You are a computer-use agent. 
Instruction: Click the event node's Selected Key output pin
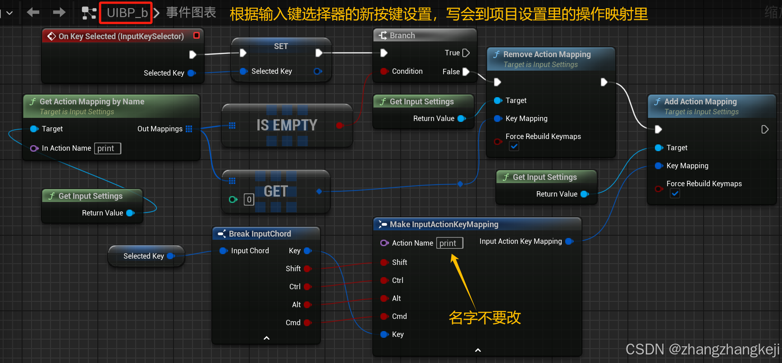click(x=191, y=73)
